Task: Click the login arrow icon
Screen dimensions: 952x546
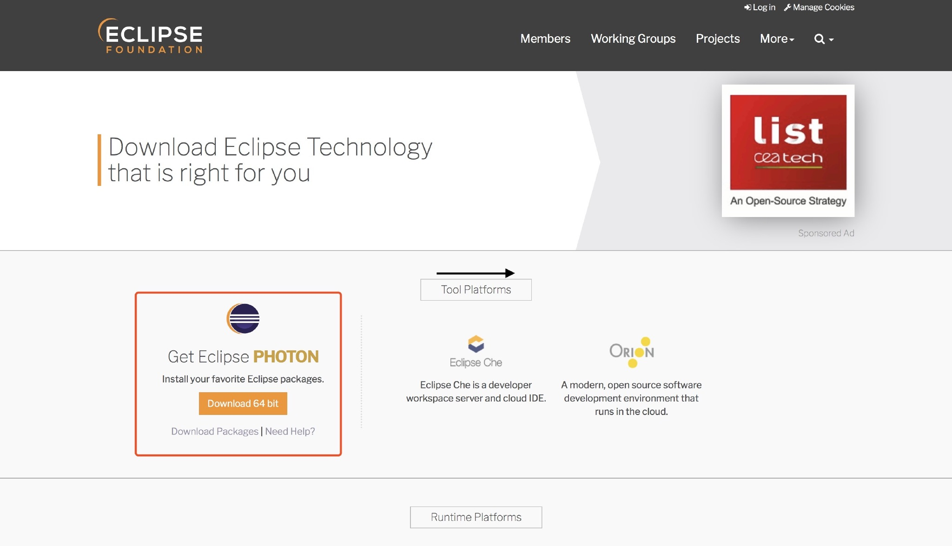Action: pos(747,7)
